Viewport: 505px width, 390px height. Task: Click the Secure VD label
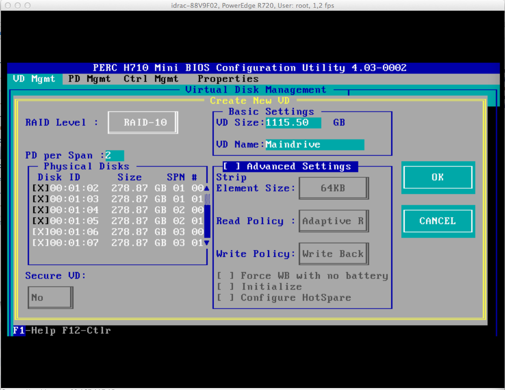(56, 276)
